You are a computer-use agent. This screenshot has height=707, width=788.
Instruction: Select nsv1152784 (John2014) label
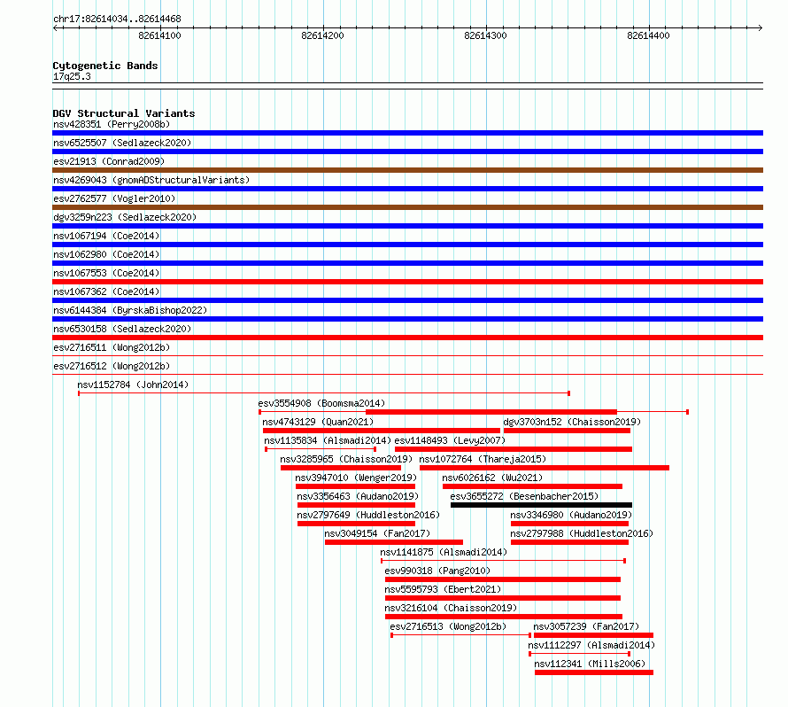pos(133,385)
